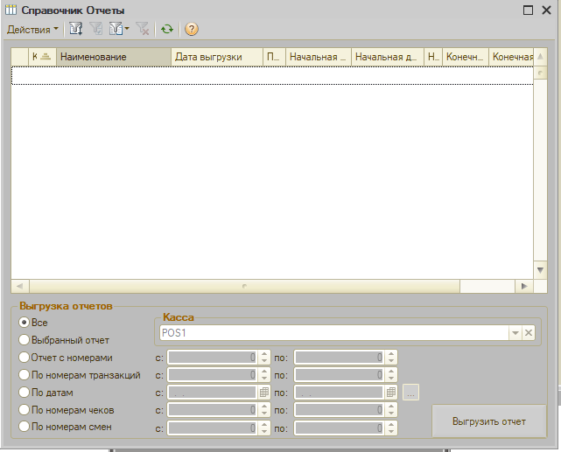Image resolution: width=561 pixels, height=452 pixels.
Task: Click the 'Дата выгрузки' column header
Action: 216,57
